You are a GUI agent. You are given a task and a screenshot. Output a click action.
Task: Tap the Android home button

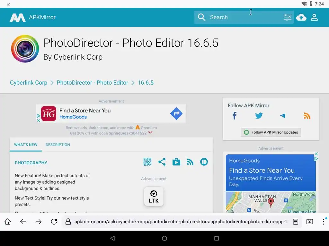(x=164, y=238)
